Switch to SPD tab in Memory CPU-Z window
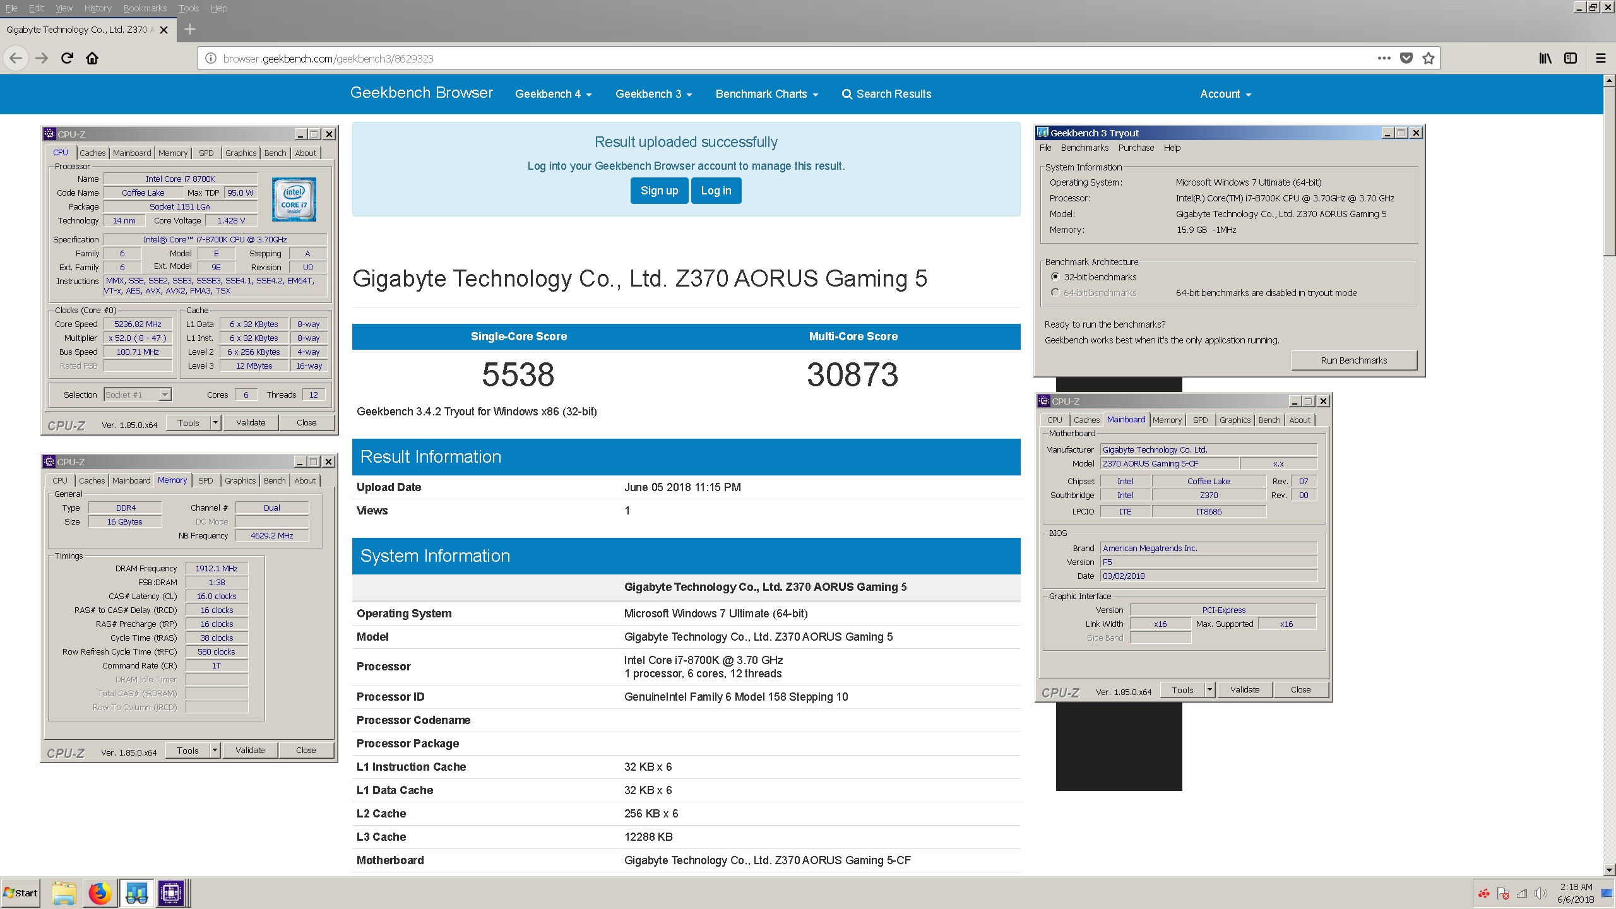 206,480
